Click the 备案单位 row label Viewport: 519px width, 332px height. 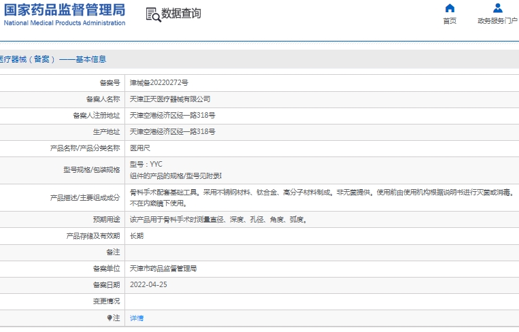pyautogui.click(x=107, y=269)
